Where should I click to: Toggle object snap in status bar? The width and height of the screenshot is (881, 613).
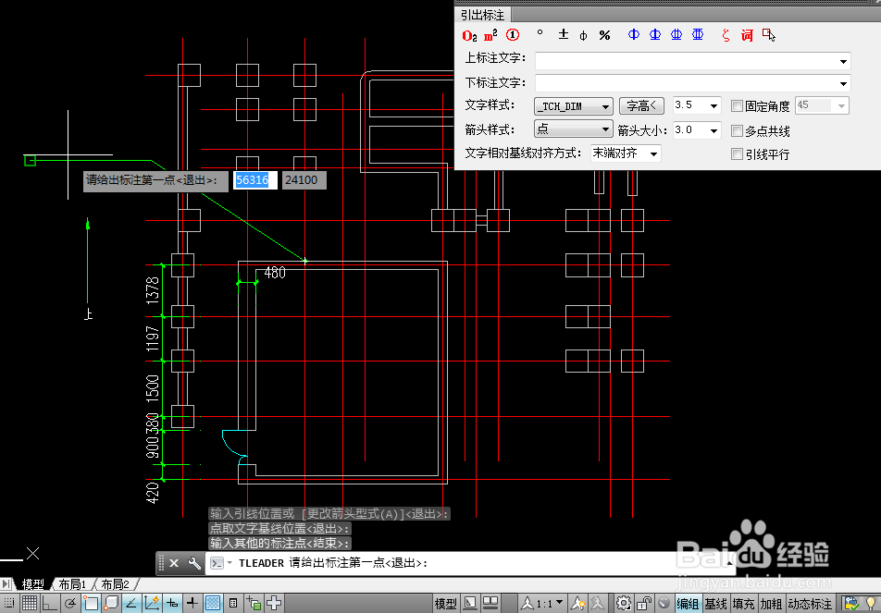(91, 604)
